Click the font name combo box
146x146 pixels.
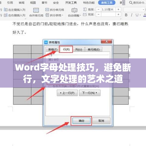tap(134, 10)
